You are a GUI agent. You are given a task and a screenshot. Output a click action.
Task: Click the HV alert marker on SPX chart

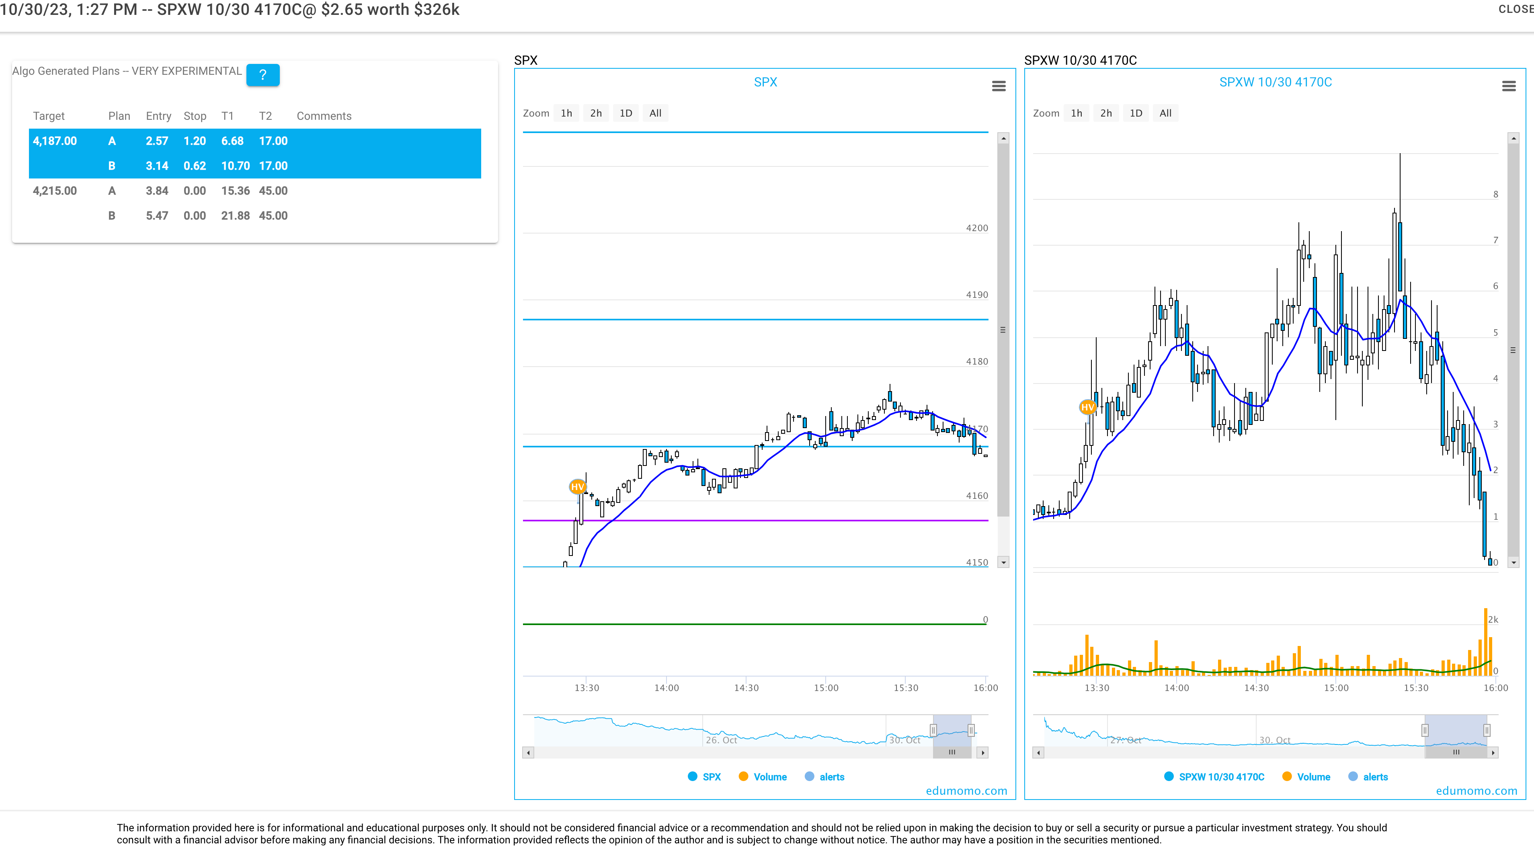577,487
